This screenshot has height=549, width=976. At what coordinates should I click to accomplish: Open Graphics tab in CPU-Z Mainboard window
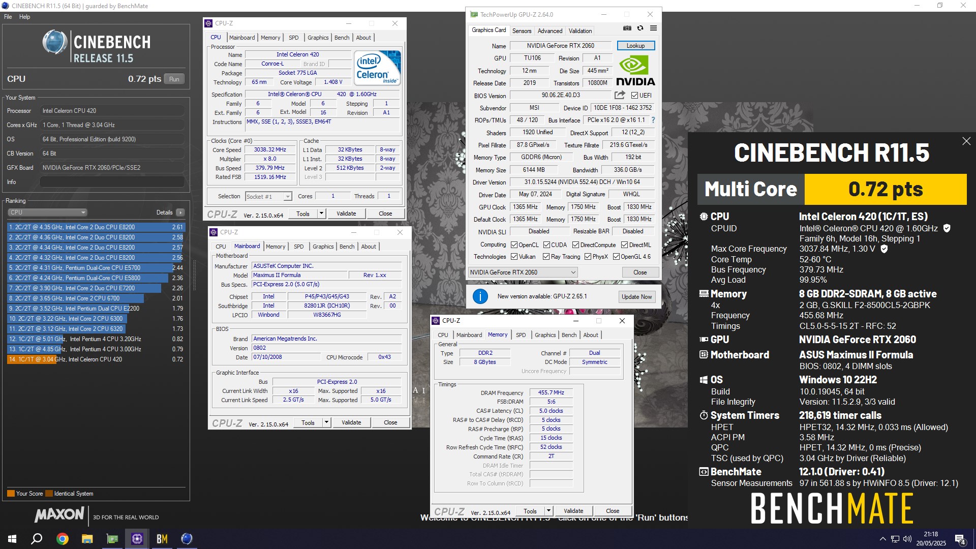(x=323, y=247)
